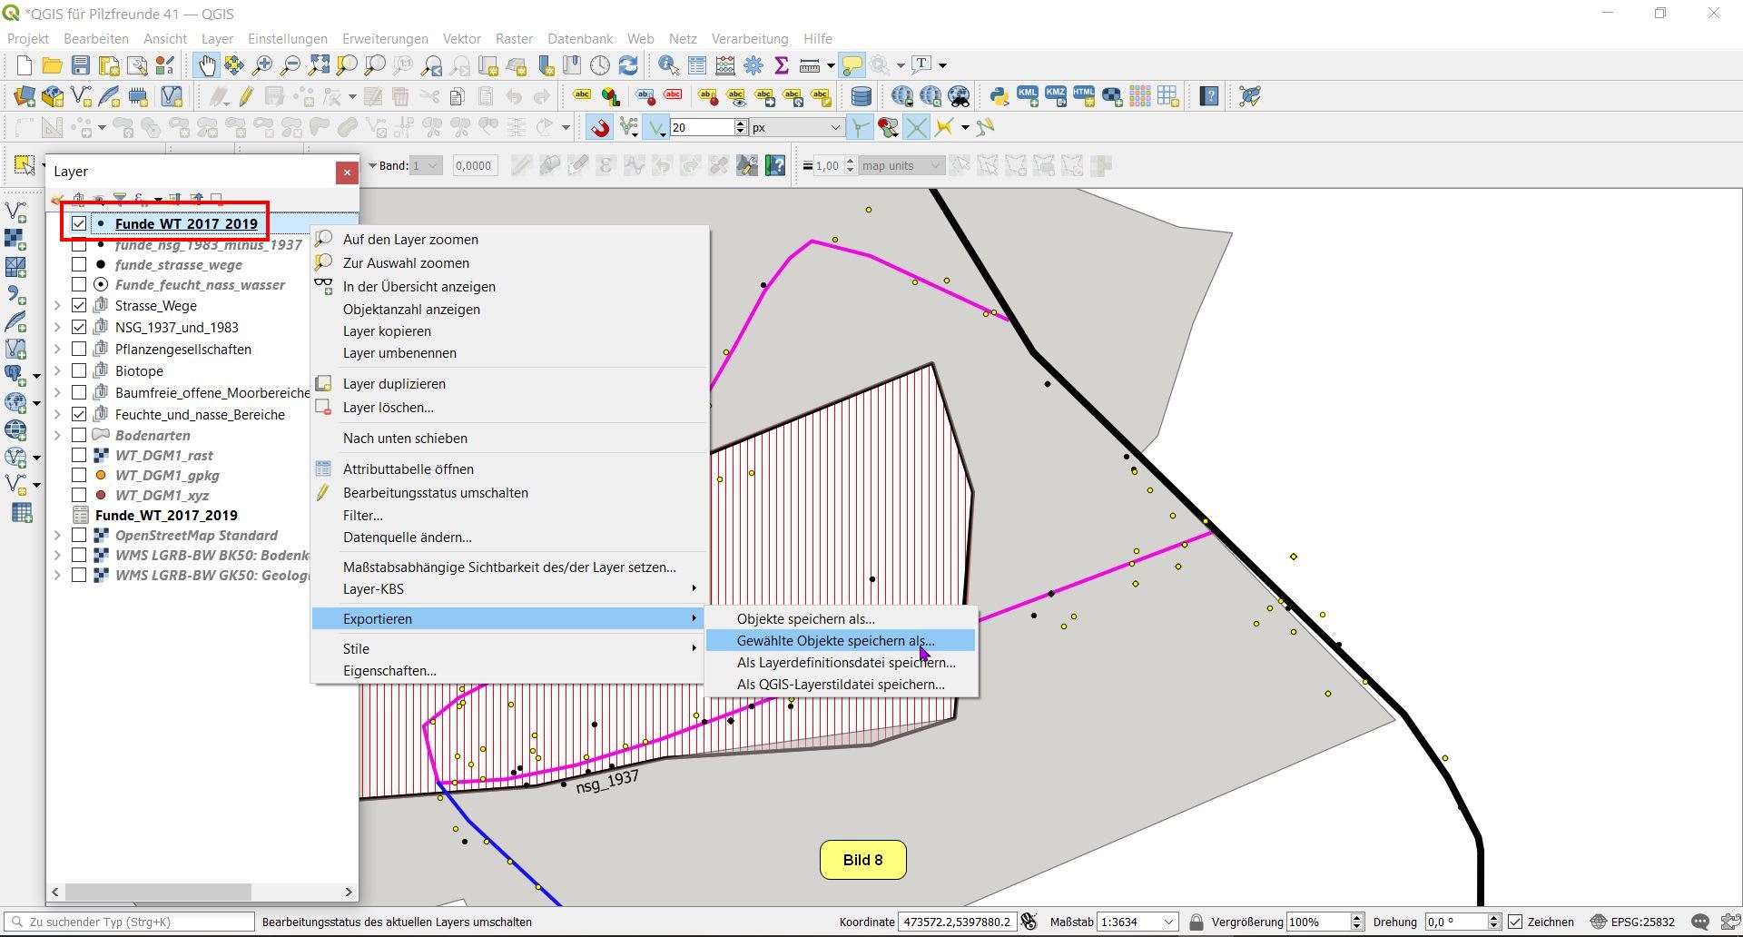
Task: Toggle the pencil editing icon
Action: point(246,96)
